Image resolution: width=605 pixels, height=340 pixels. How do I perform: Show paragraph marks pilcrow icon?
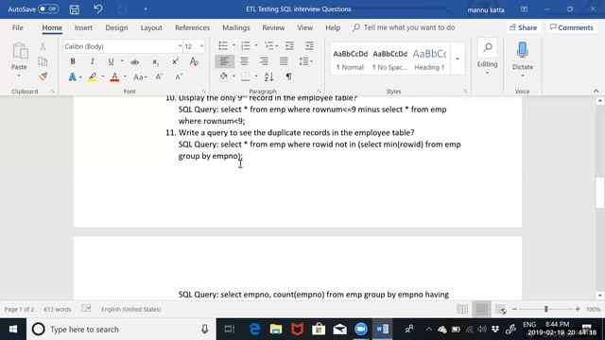288,76
